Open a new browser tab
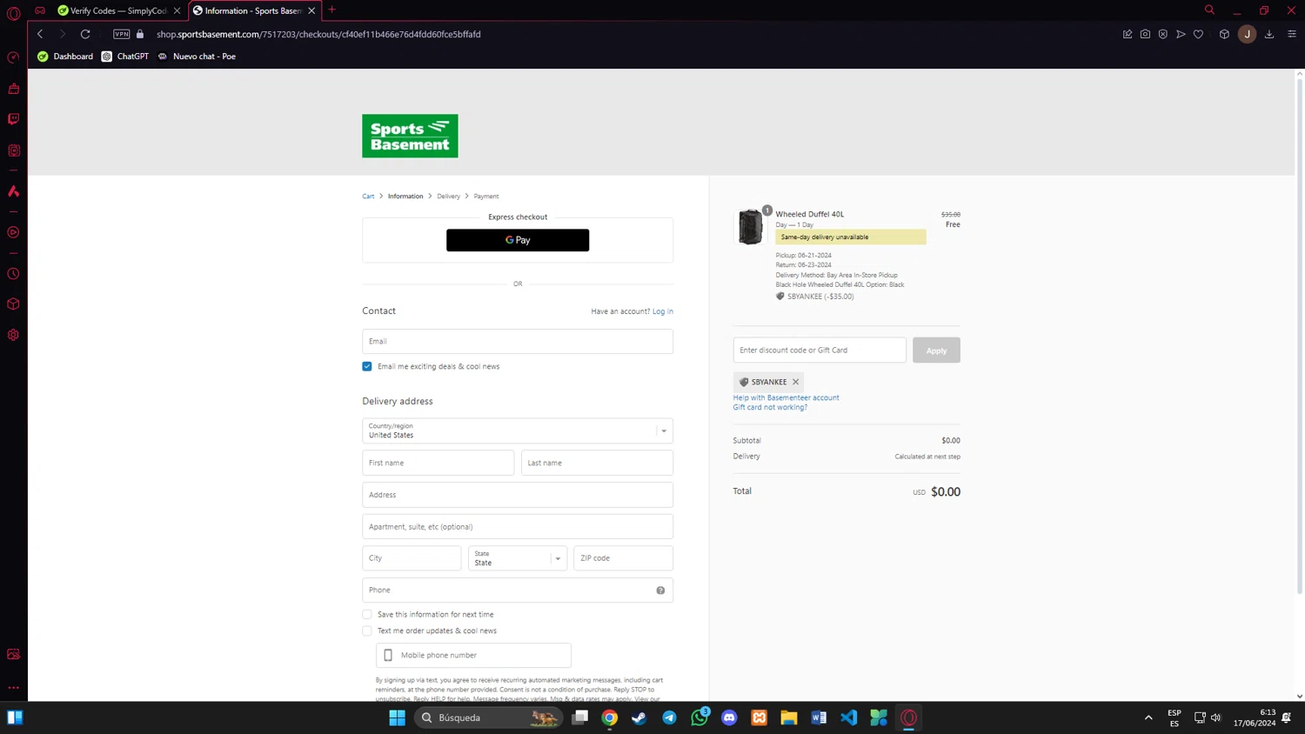1305x734 pixels. click(x=331, y=10)
